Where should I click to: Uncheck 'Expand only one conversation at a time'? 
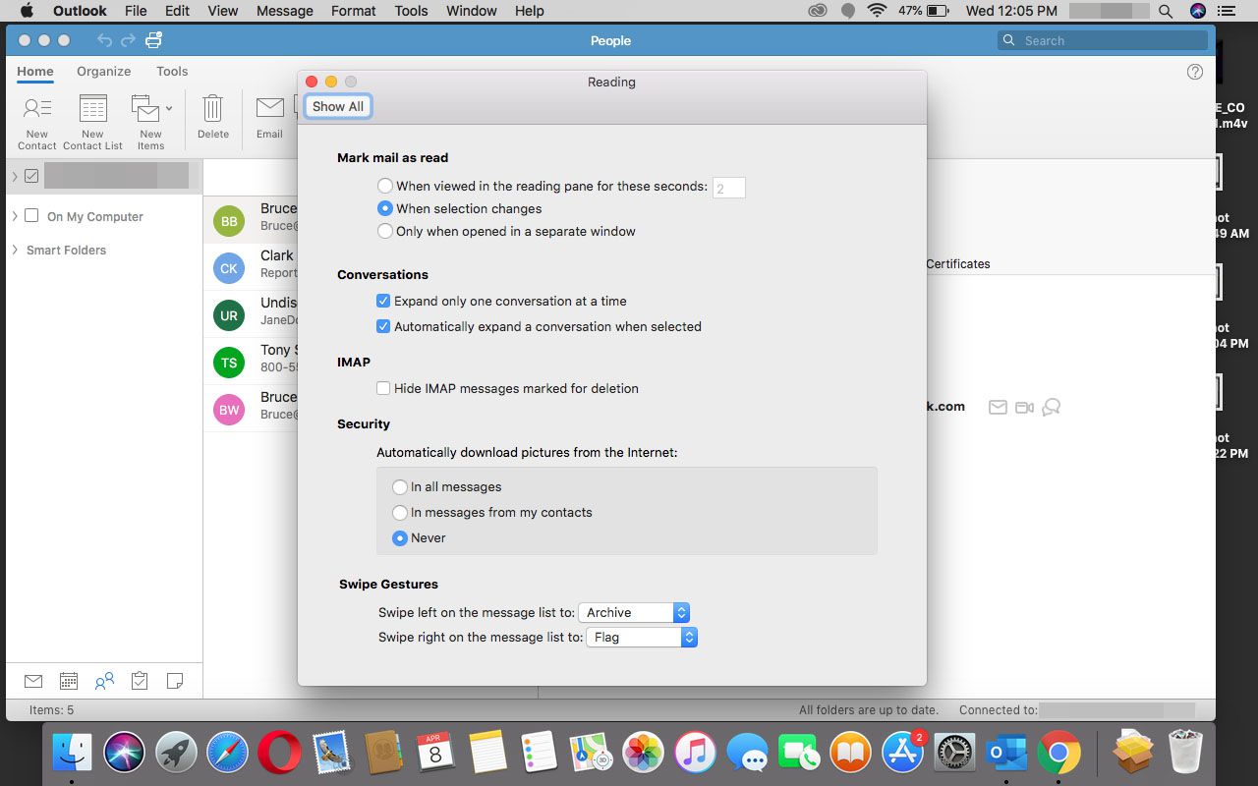[x=383, y=301]
